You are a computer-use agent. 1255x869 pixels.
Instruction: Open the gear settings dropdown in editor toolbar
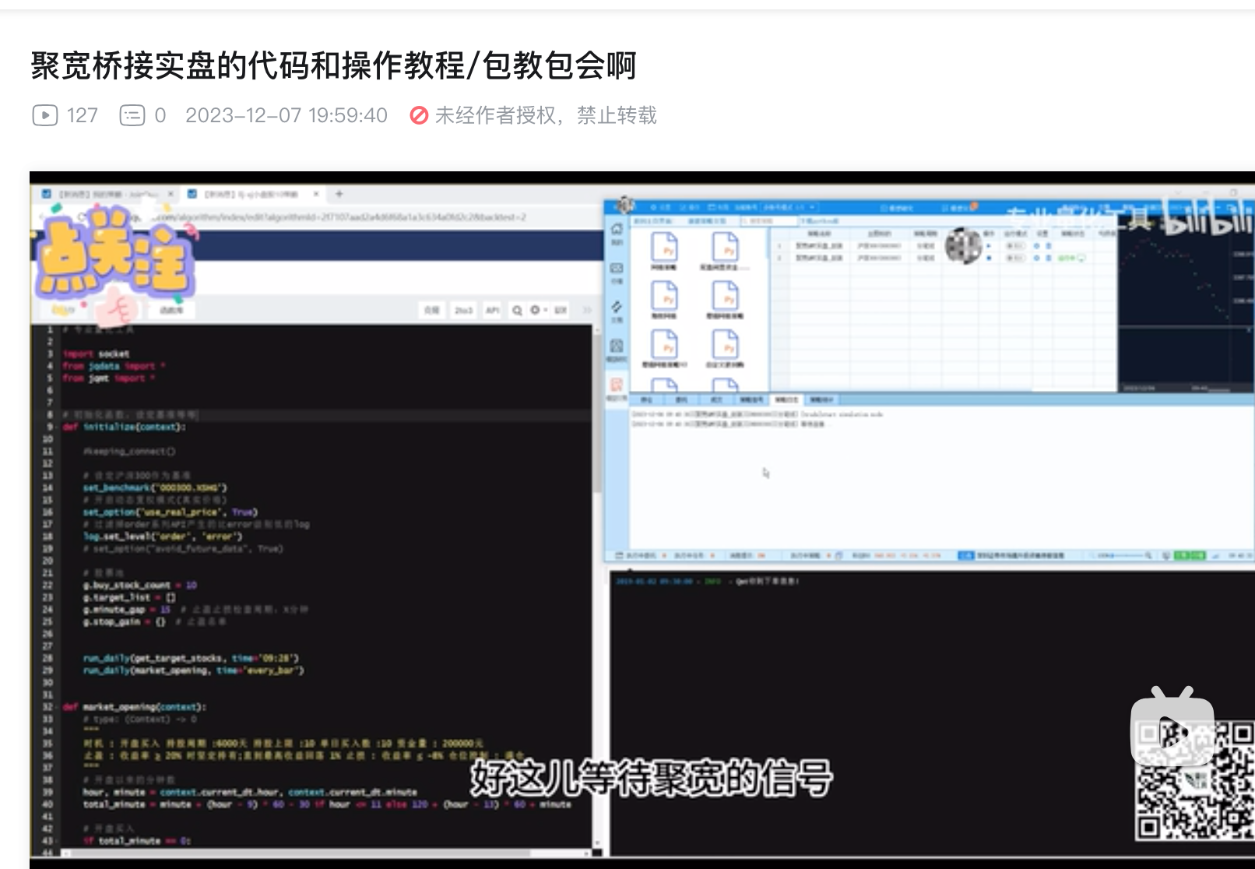(x=538, y=310)
